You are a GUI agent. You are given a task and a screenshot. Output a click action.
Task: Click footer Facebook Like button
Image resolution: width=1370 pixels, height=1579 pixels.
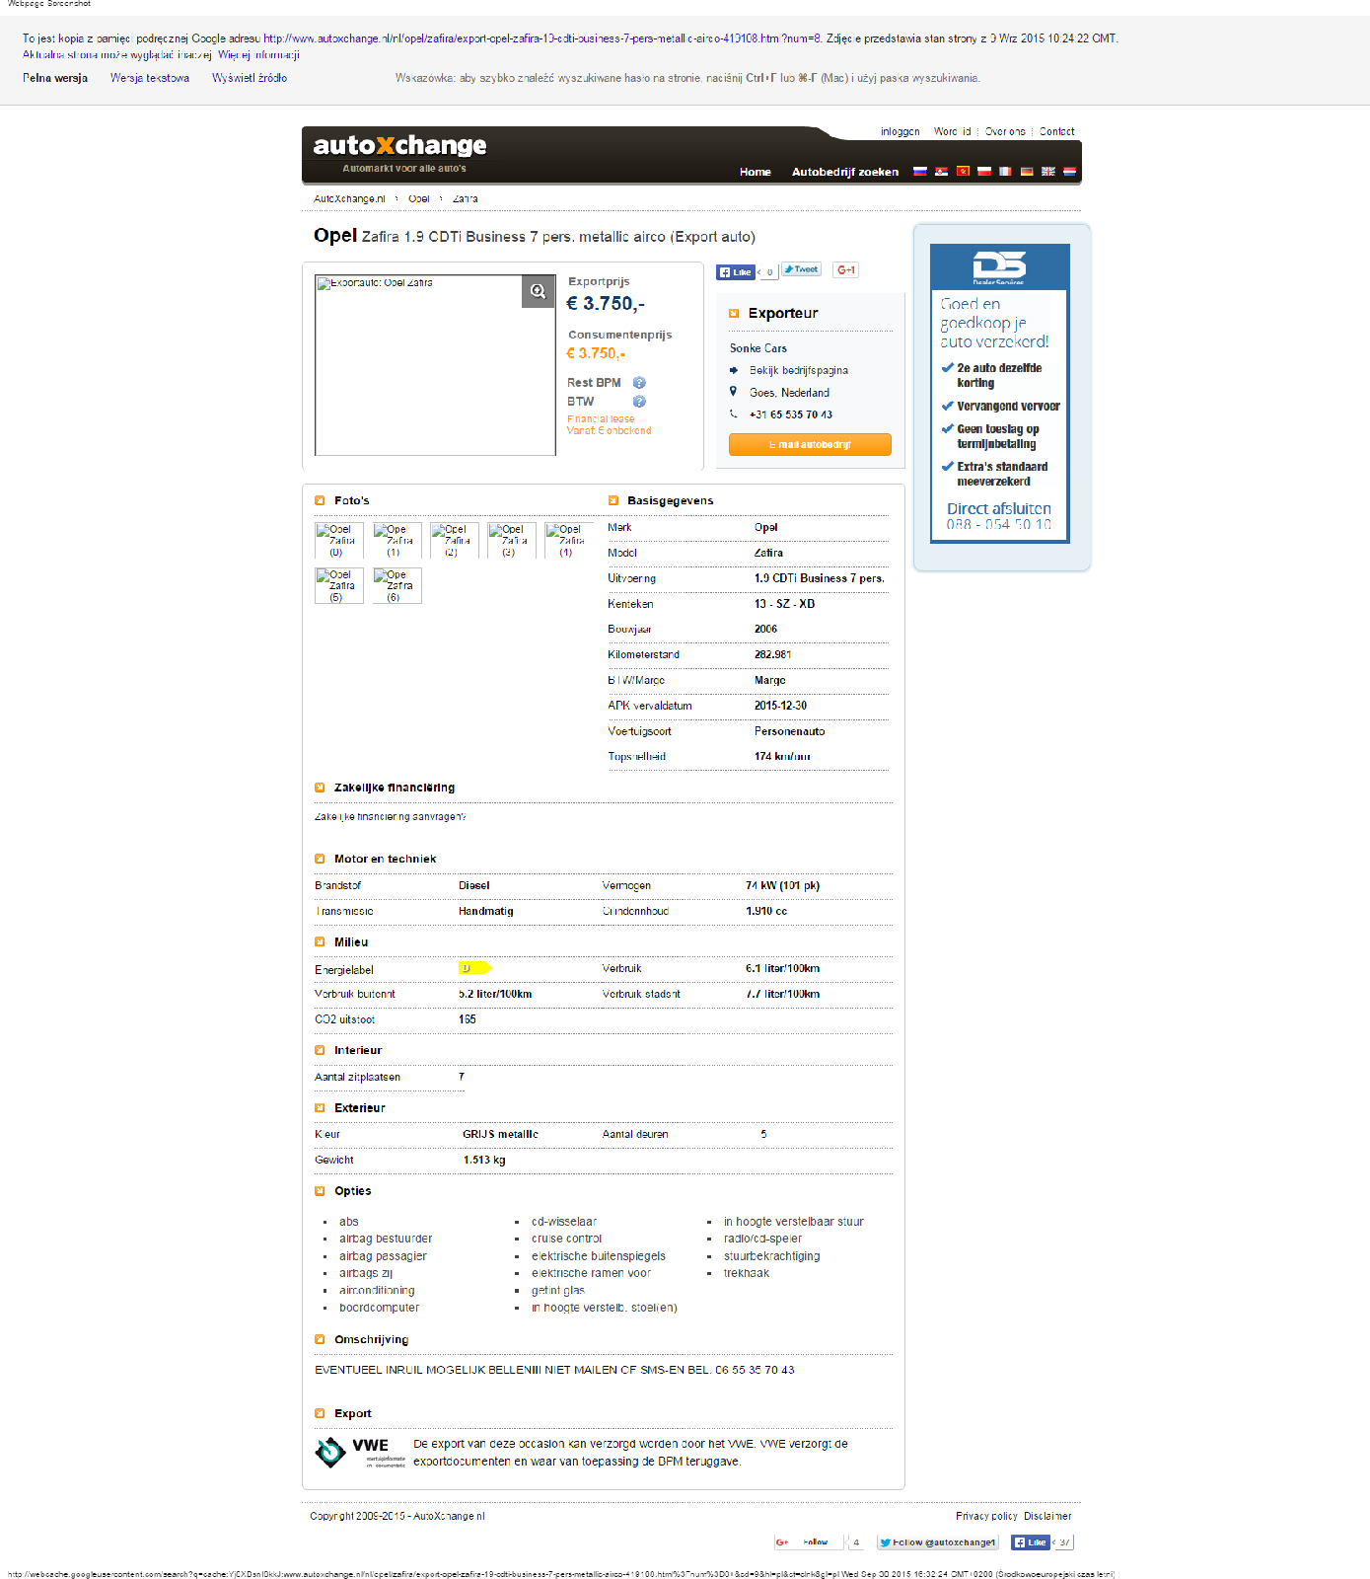pyautogui.click(x=1031, y=1542)
